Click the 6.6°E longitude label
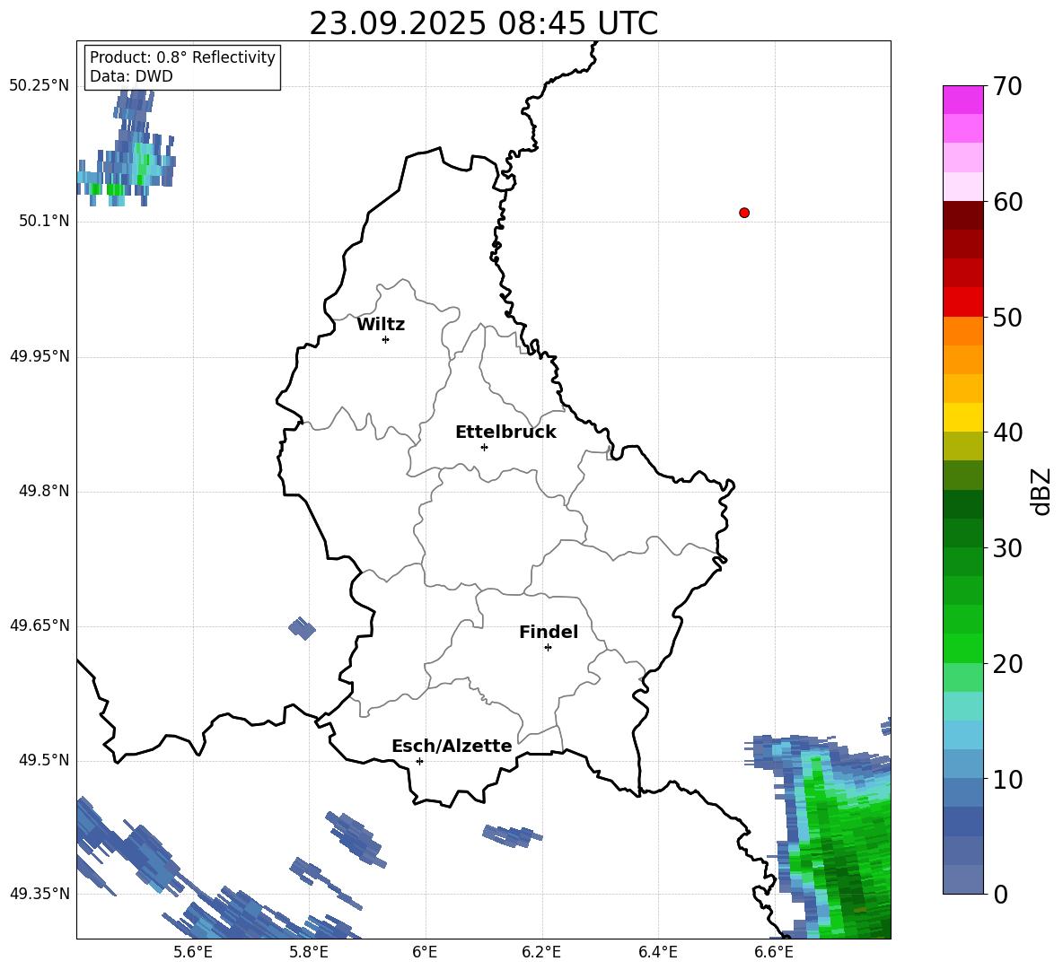Image resolution: width=1063 pixels, height=970 pixels. [x=774, y=952]
